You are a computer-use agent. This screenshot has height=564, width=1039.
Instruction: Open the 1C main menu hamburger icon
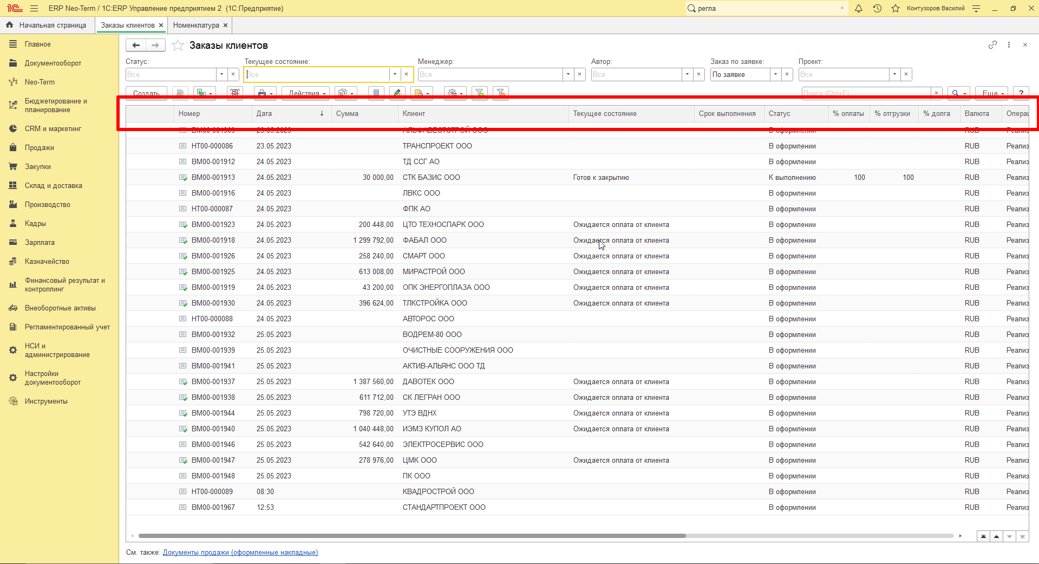34,8
